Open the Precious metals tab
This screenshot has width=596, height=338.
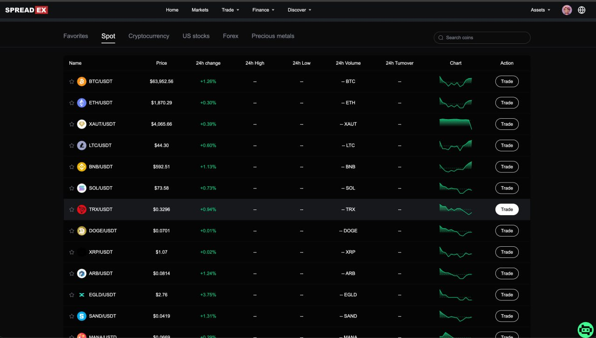click(x=273, y=36)
